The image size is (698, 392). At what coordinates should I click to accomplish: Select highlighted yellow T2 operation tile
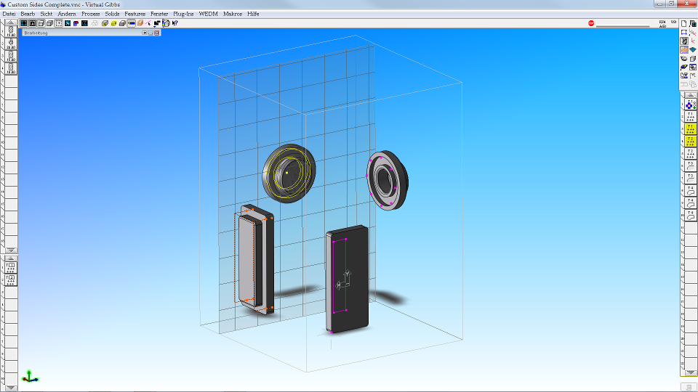pyautogui.click(x=691, y=142)
